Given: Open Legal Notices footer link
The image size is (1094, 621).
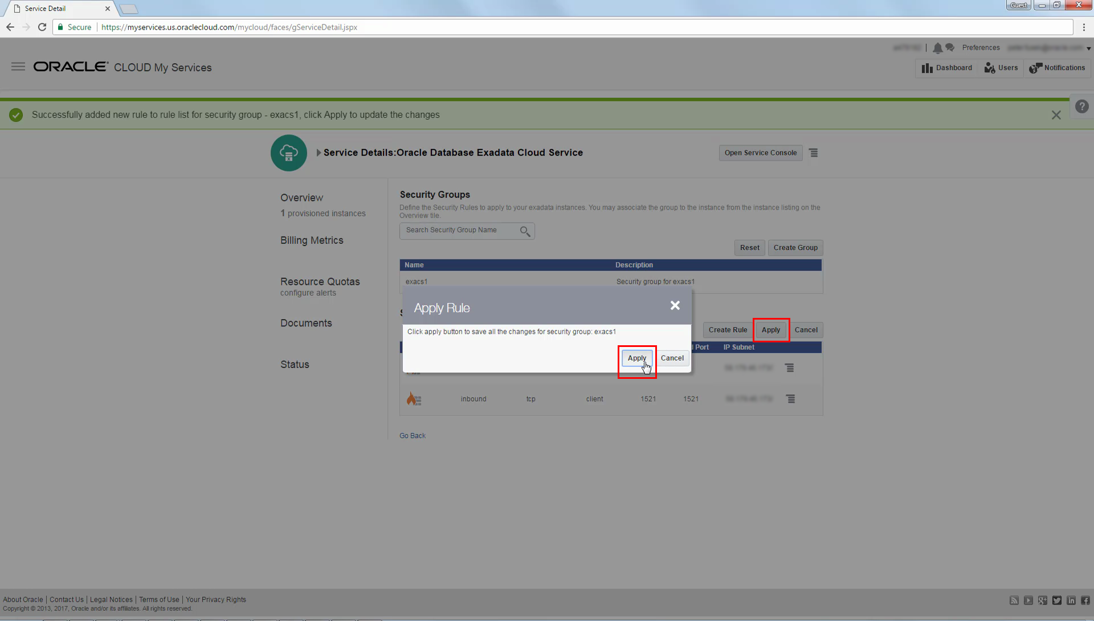Looking at the screenshot, I should click(x=111, y=600).
